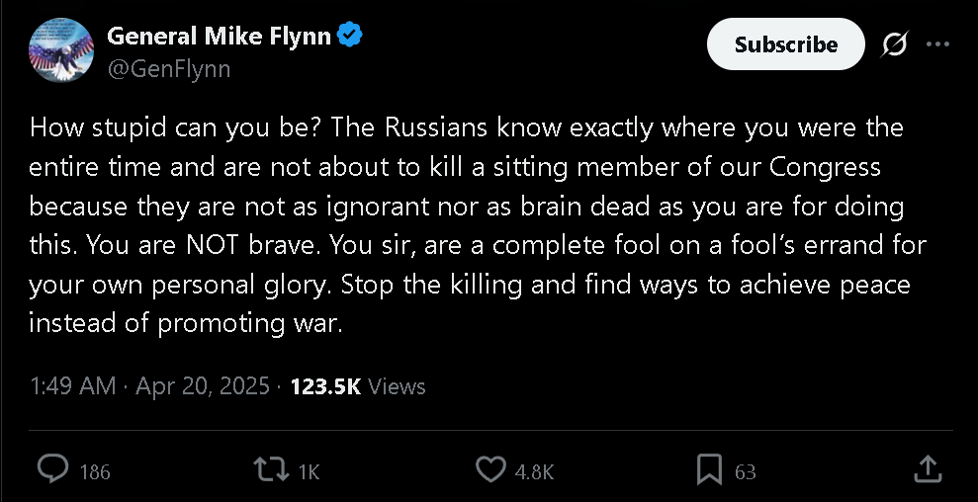Click the Apr 20, 2025 date
Screen dimensions: 978x502
(205, 385)
